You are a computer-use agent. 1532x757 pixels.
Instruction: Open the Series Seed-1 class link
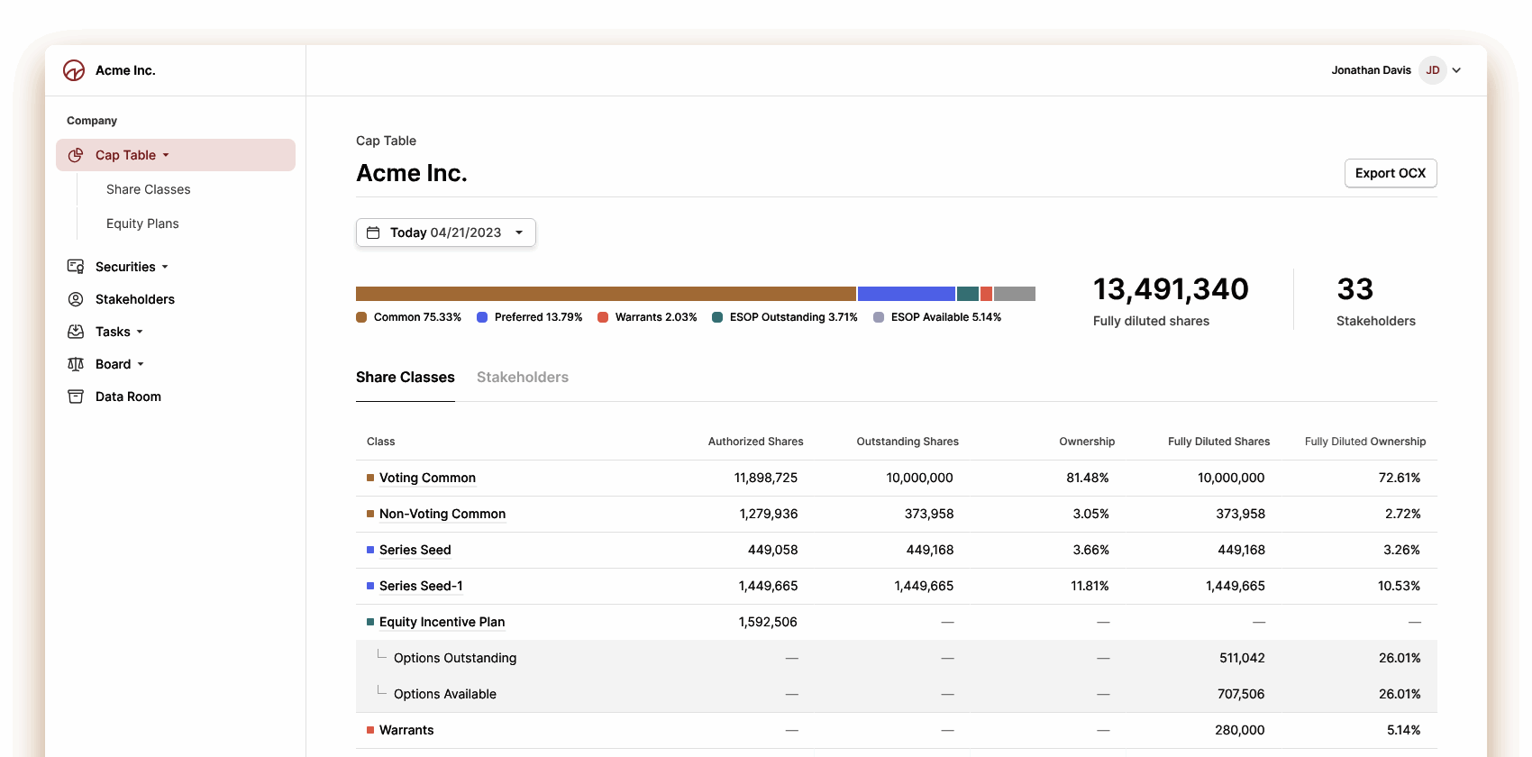tap(421, 586)
